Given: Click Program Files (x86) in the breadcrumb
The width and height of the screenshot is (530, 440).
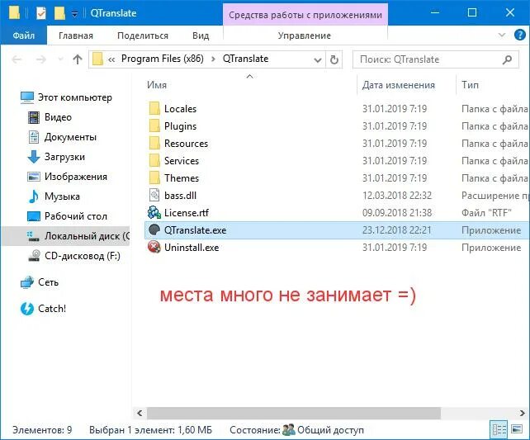Looking at the screenshot, I should (x=163, y=59).
